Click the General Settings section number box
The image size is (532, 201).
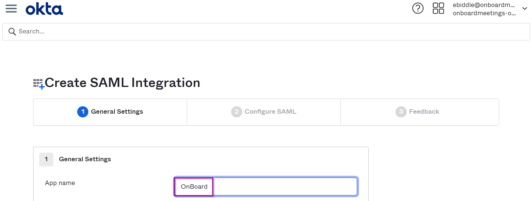[46, 159]
